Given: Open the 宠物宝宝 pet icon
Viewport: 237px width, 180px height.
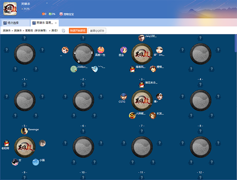Looking at the screenshot, I should coord(61,14).
